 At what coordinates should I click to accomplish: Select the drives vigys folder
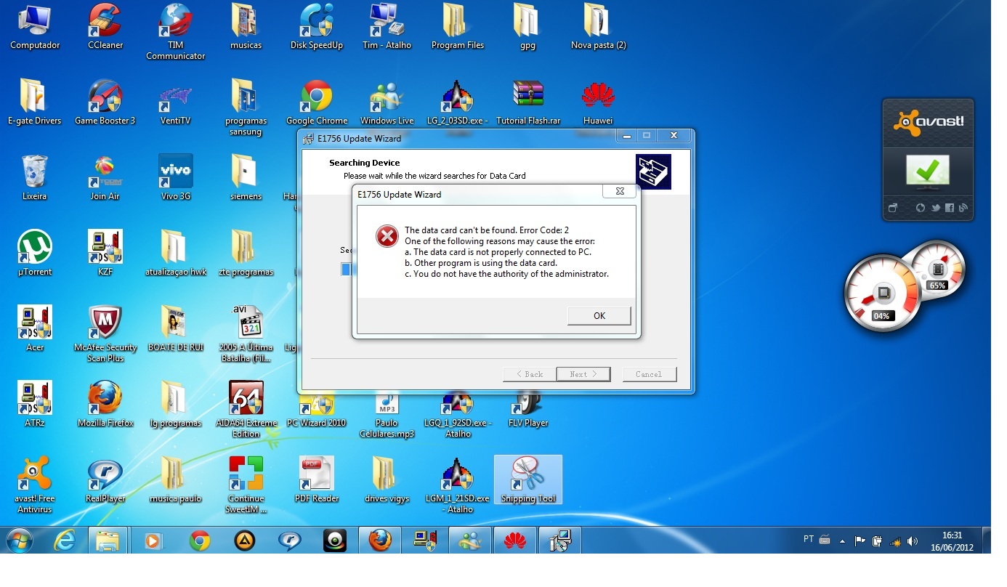(387, 481)
